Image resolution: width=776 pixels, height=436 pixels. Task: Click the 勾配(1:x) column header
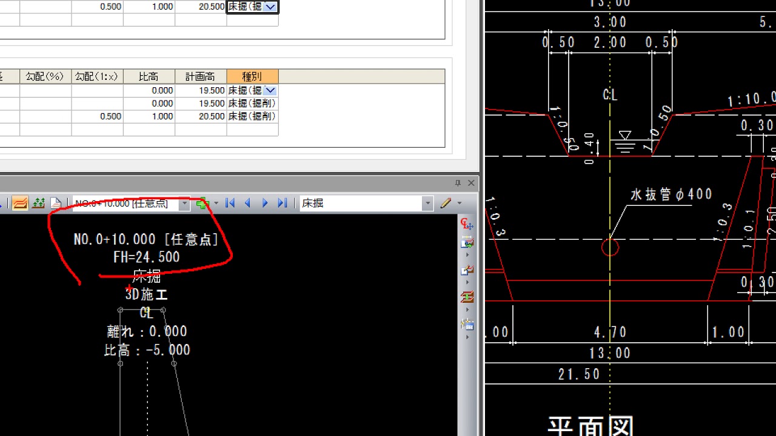pyautogui.click(x=98, y=77)
